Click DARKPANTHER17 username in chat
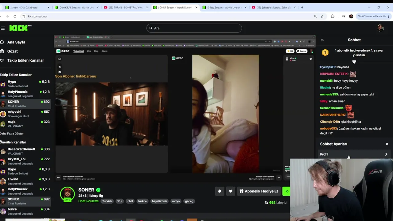Screen dimensions: 393x221 tap(333, 115)
